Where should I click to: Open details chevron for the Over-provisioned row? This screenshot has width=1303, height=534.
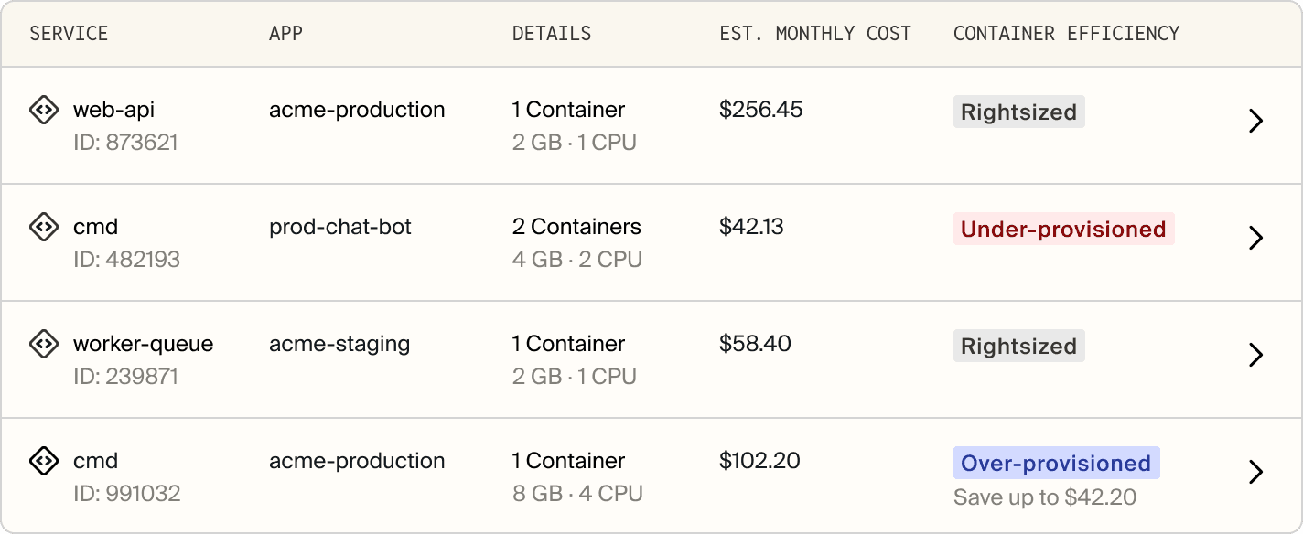tap(1255, 472)
